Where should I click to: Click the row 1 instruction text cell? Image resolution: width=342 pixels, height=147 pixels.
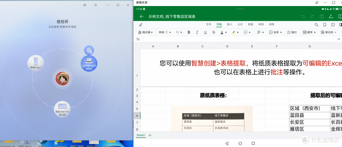click(x=241, y=68)
